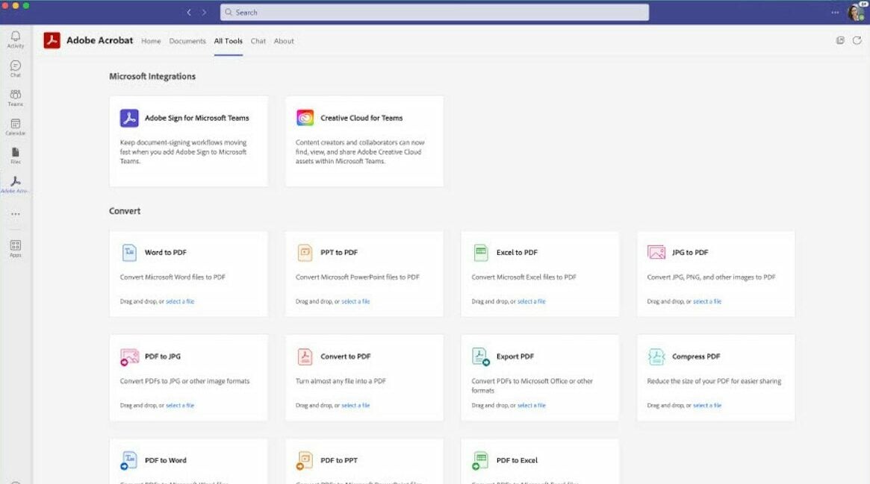Click the JPG to PDF icon
This screenshot has height=484, width=870.
point(656,253)
